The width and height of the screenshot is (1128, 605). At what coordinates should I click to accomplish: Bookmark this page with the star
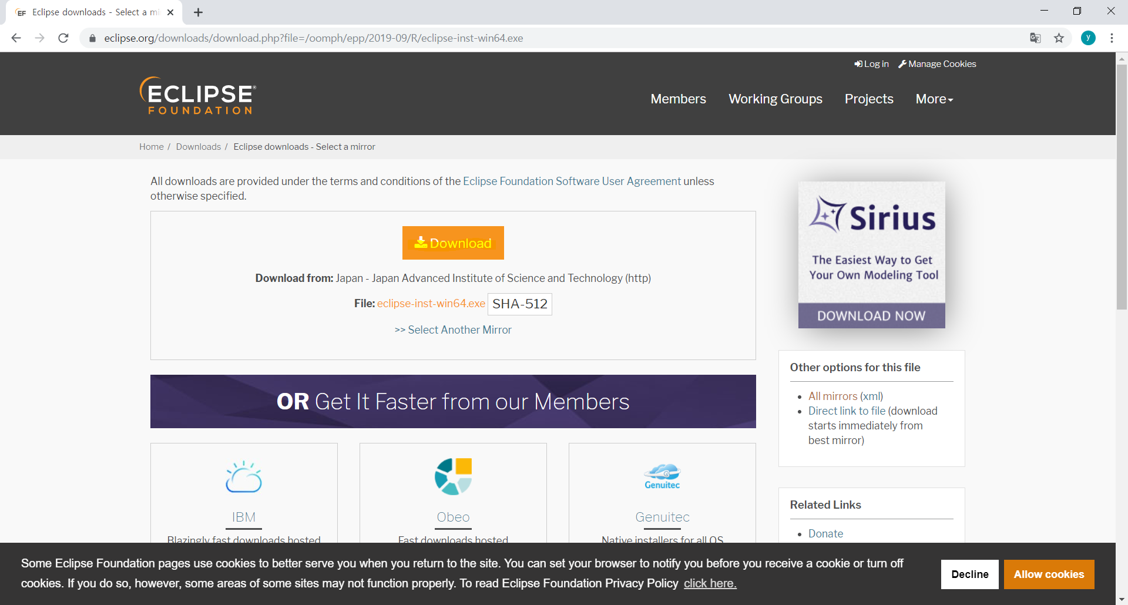[1059, 38]
